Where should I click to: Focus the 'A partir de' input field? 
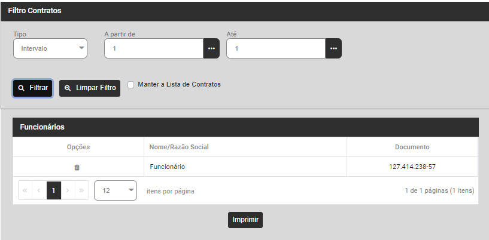[154, 48]
